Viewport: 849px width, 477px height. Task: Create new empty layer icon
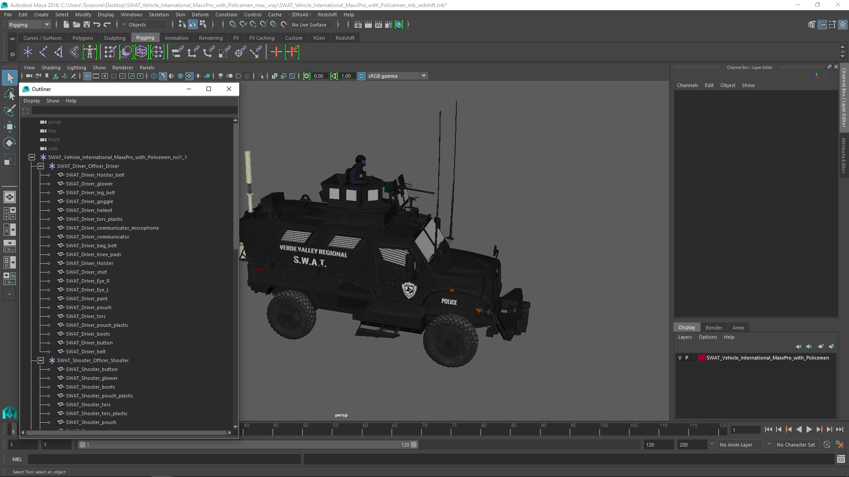pyautogui.click(x=821, y=346)
